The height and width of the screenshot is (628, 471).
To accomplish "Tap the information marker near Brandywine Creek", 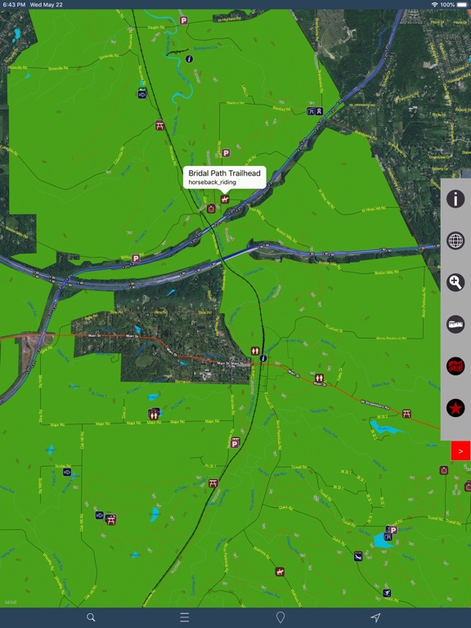I will click(189, 59).
